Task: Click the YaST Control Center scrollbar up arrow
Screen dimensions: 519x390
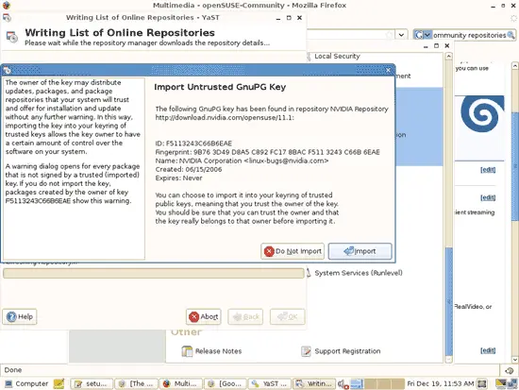Action: pos(448,56)
